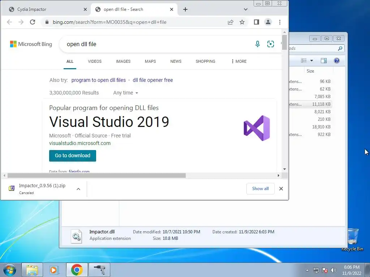
Task: Click the fileinfo.com source link
Action: [x=79, y=171]
